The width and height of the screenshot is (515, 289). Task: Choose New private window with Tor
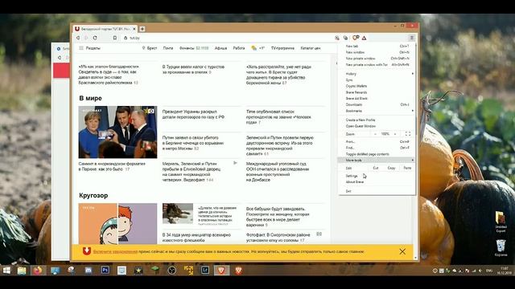[x=377, y=64]
